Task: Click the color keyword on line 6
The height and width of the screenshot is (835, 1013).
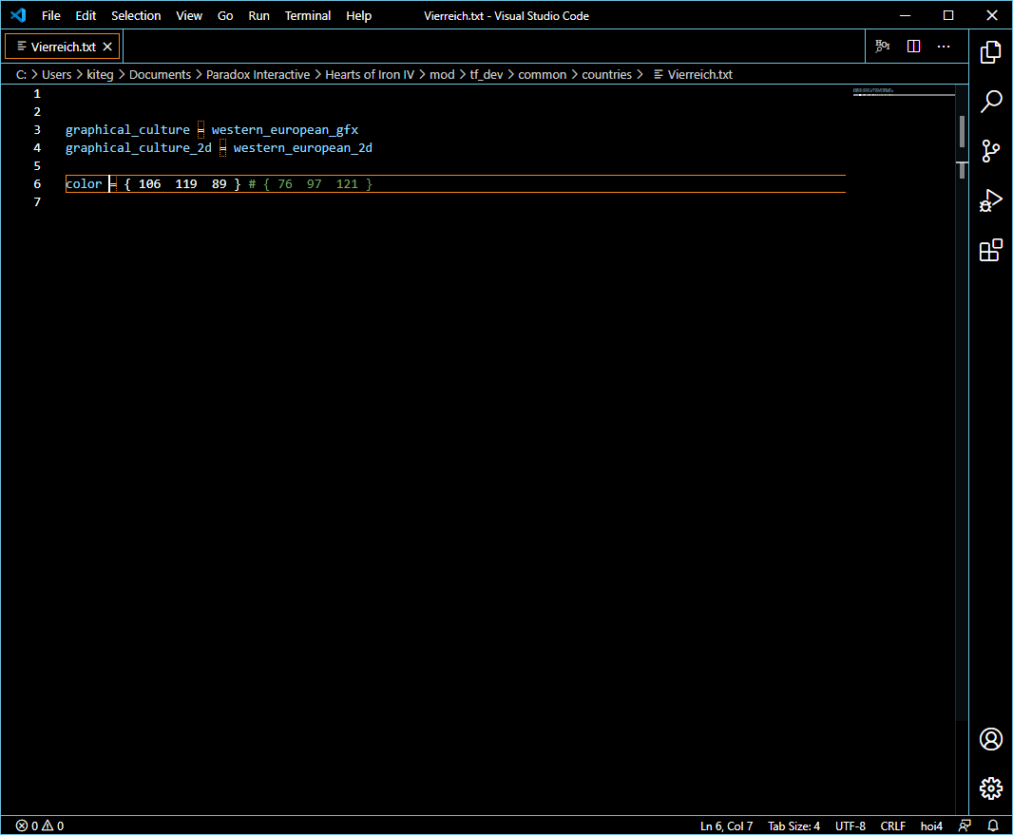Action: [x=84, y=184]
